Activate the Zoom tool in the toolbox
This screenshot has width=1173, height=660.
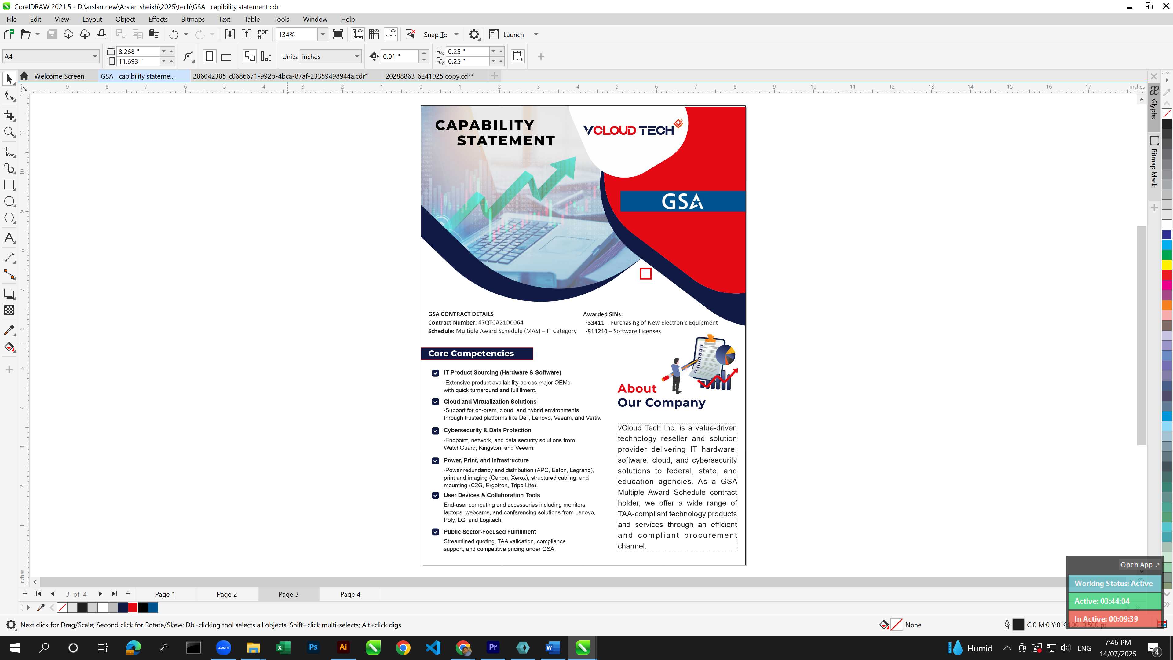pyautogui.click(x=9, y=133)
